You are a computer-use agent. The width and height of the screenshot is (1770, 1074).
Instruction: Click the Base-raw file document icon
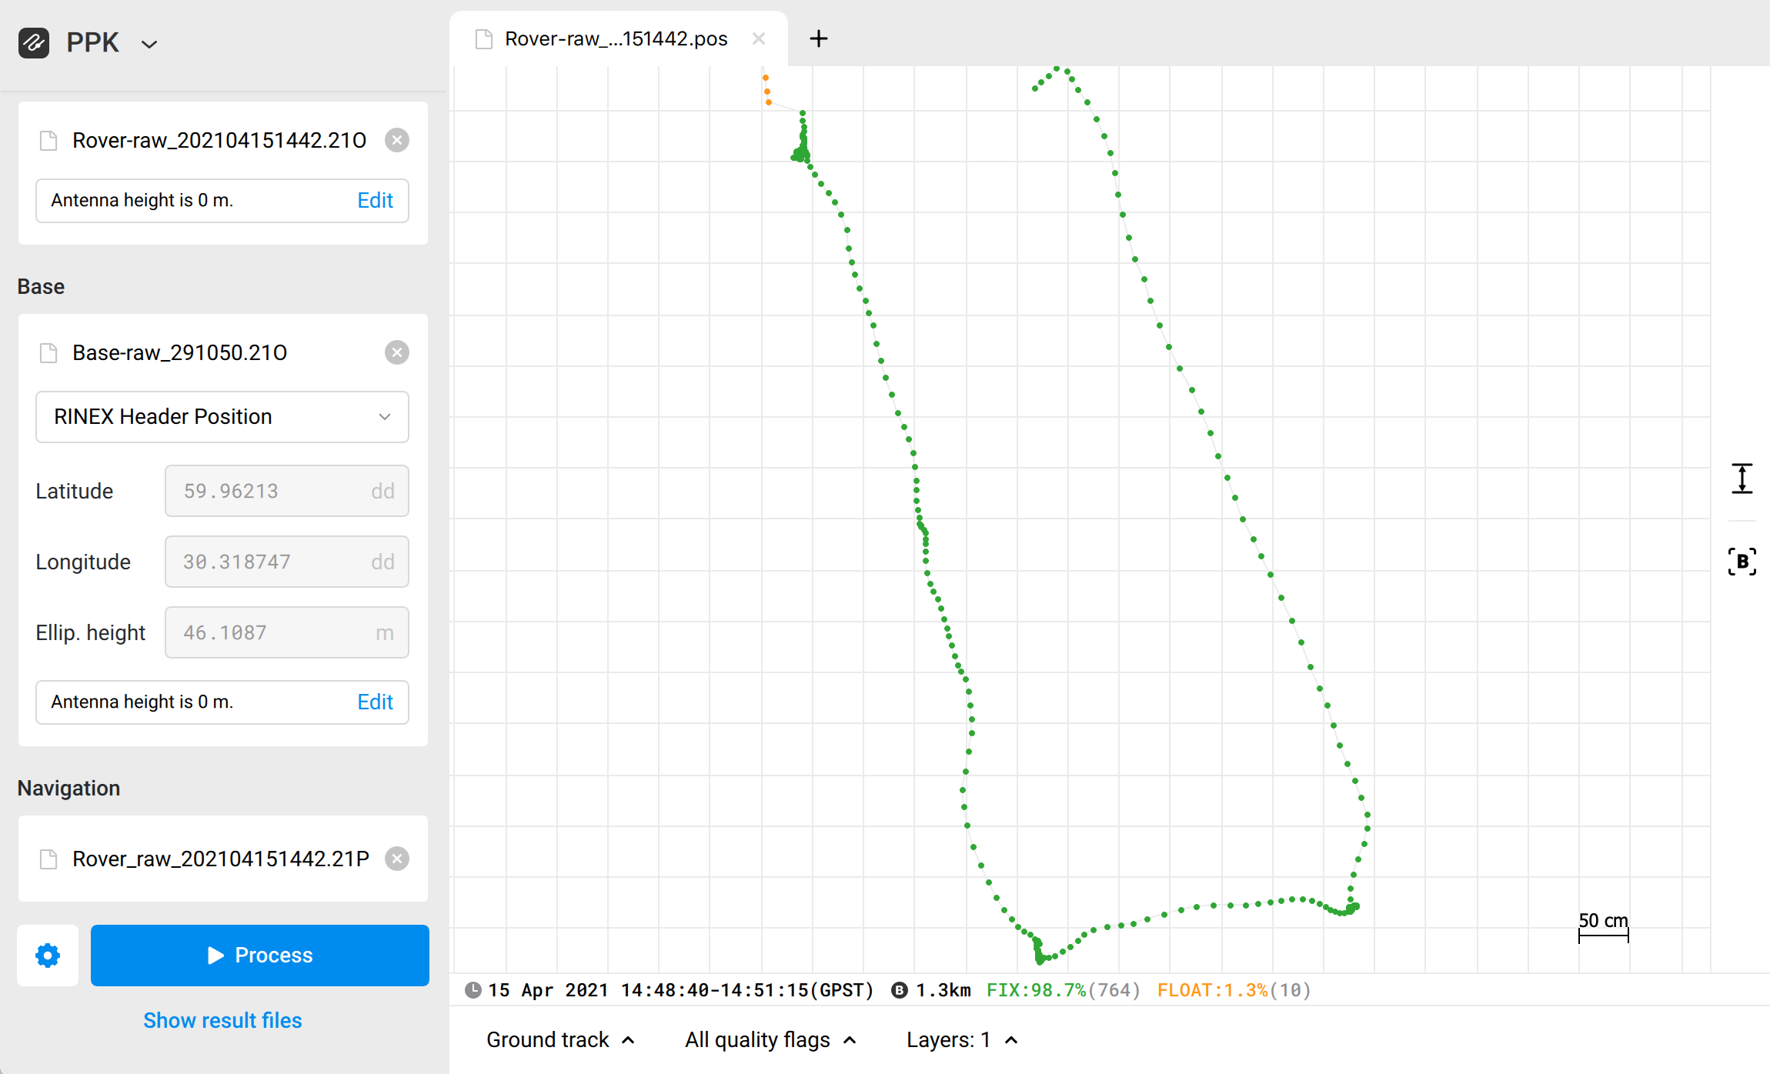point(48,353)
